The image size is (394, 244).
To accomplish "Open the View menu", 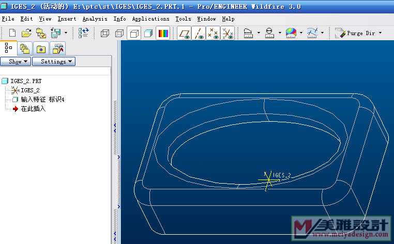I will click(x=45, y=19).
